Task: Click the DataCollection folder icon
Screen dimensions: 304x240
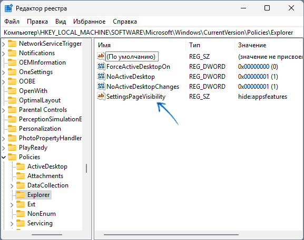Action: coord(21,185)
